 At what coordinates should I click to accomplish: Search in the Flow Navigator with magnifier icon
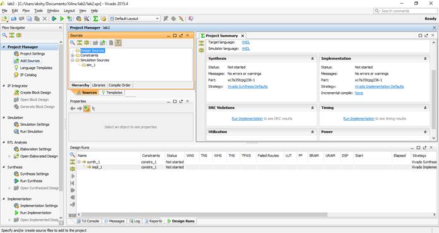(4, 35)
